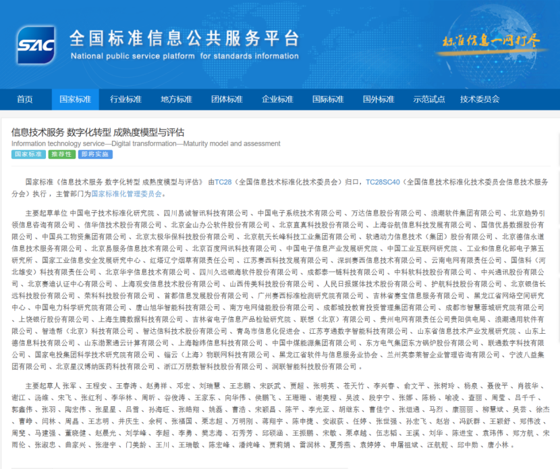The width and height of the screenshot is (560, 469).
Task: Click the text 北京直真科技股份有限公司
Action: 321,225
